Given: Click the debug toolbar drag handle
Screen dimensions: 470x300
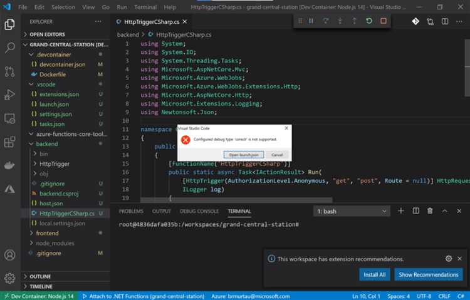Looking at the screenshot, I should (300, 21).
